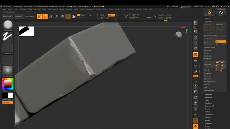Click the Move view icon
Screen dimensions: 230x129
pyautogui.click(x=195, y=92)
